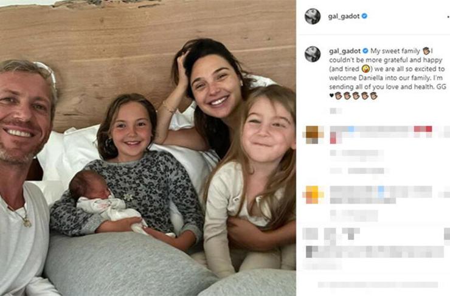
Task: Like the first comment at right edge
Action: [445, 132]
